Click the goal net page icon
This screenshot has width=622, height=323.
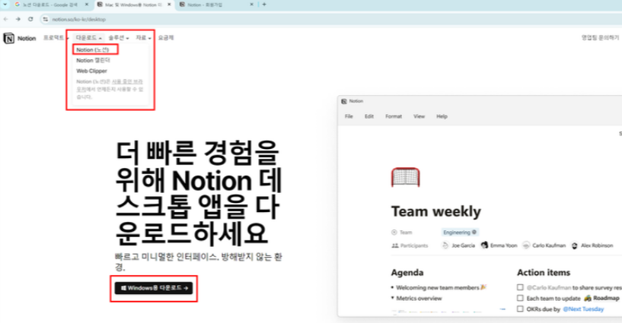[x=406, y=177]
